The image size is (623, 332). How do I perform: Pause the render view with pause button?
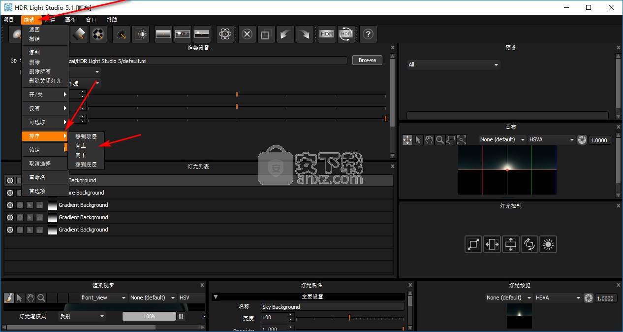(181, 316)
